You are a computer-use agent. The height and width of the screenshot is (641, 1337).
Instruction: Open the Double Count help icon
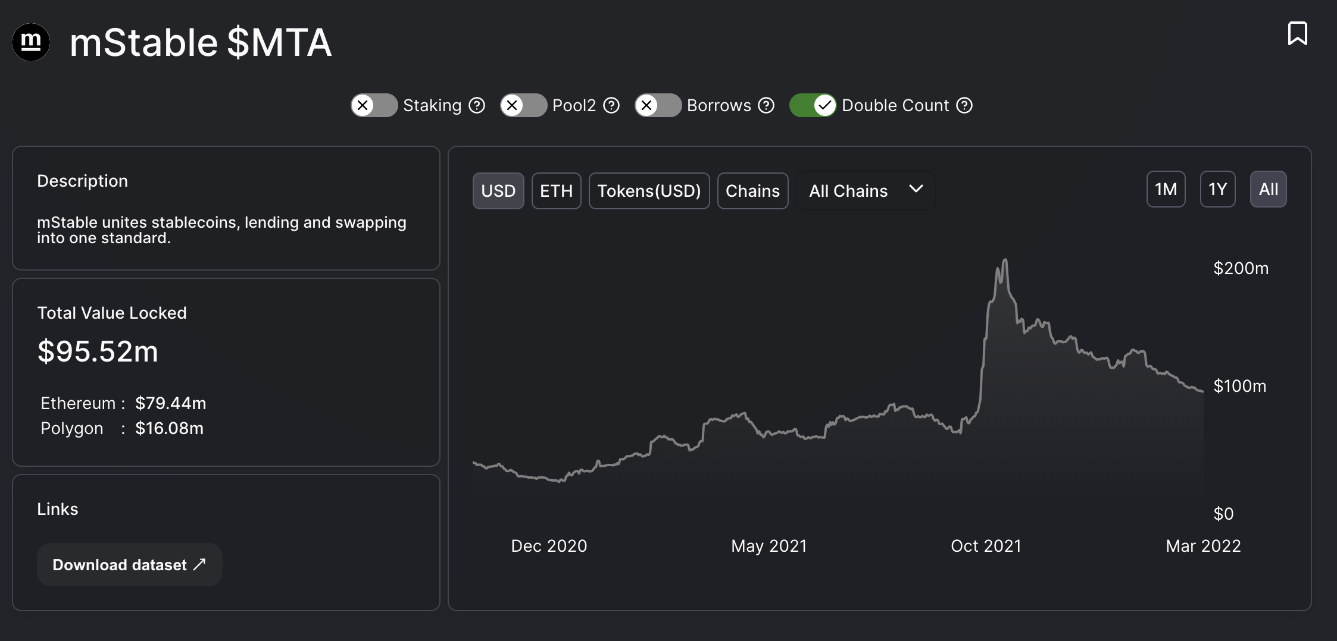click(964, 105)
